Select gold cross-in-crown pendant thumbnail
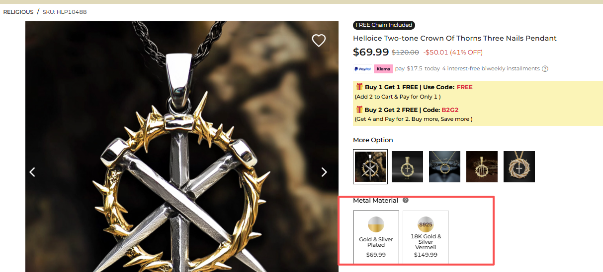Image resolution: width=603 pixels, height=272 pixels. [407, 166]
